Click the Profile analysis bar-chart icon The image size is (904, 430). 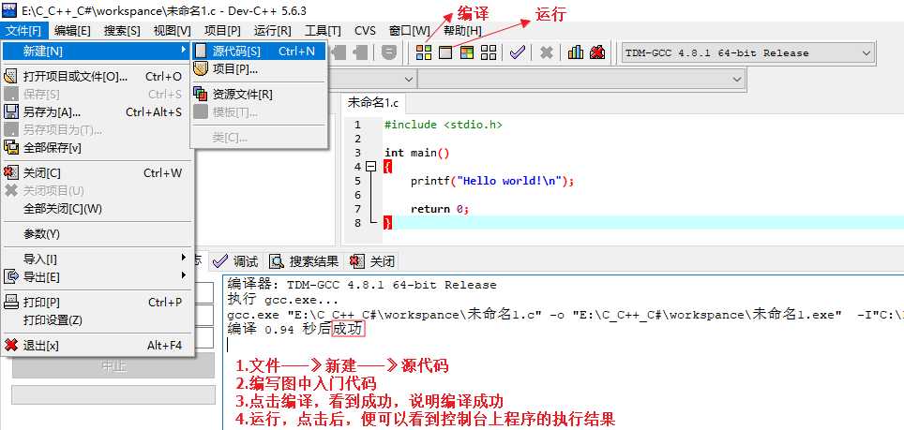[x=576, y=52]
